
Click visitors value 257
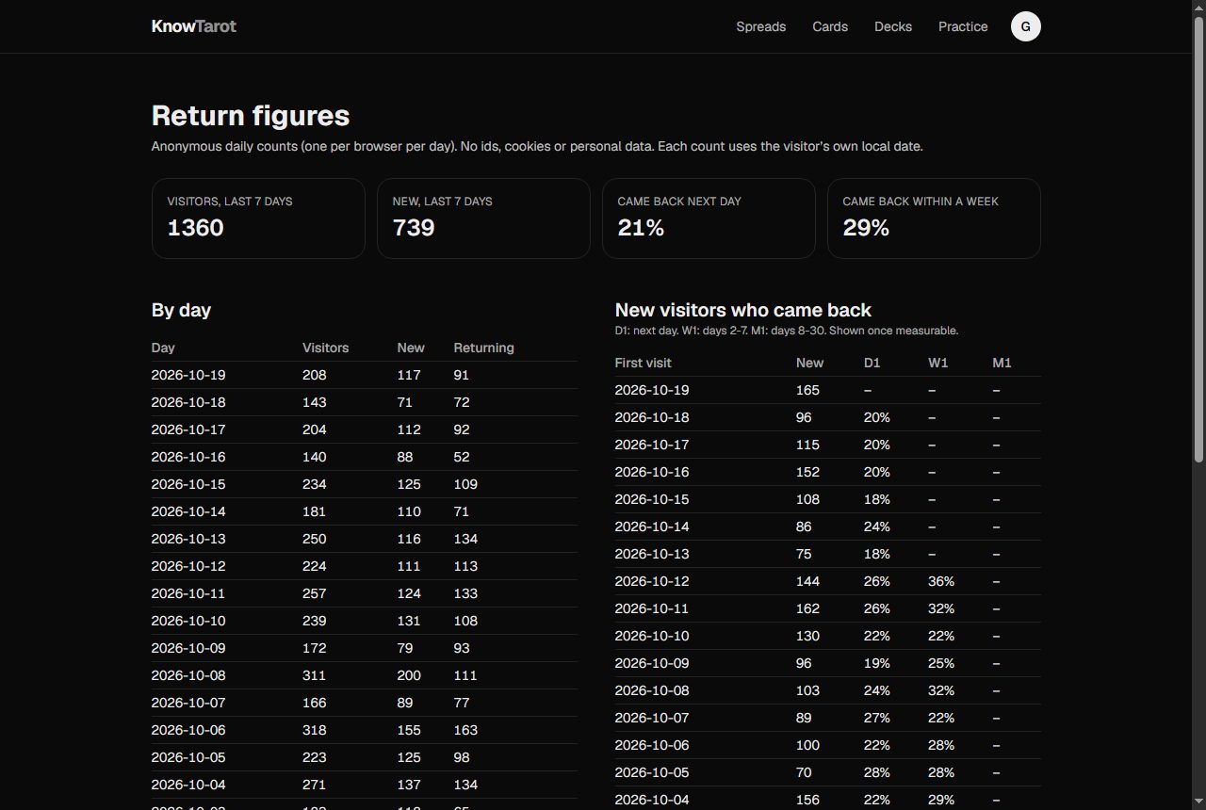[315, 593]
